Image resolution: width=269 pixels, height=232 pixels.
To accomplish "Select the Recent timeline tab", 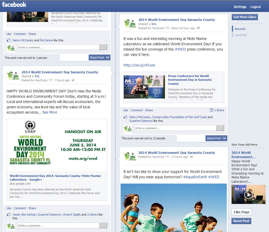I will click(x=240, y=29).
